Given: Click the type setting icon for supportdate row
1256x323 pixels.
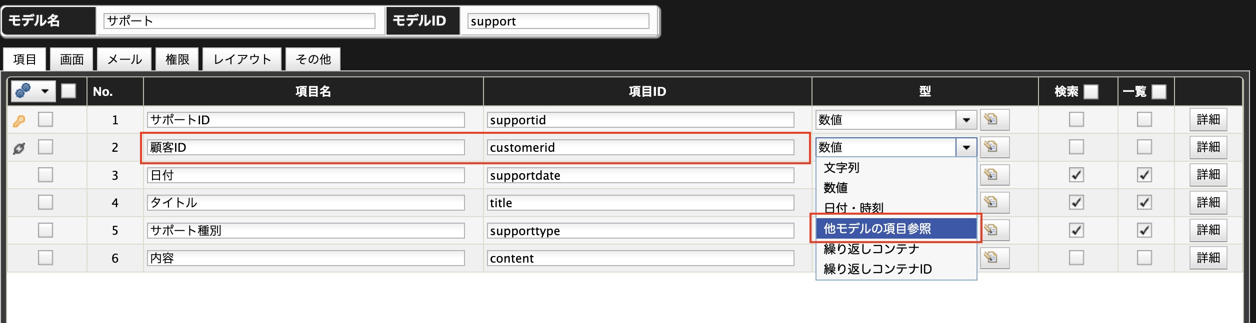Looking at the screenshot, I should tap(994, 175).
